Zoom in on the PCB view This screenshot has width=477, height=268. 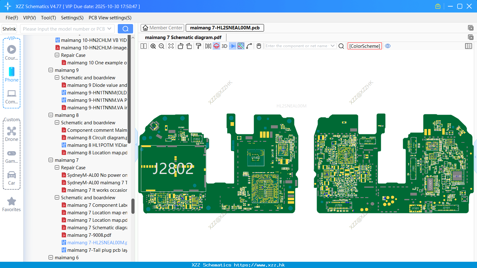[x=153, y=46]
